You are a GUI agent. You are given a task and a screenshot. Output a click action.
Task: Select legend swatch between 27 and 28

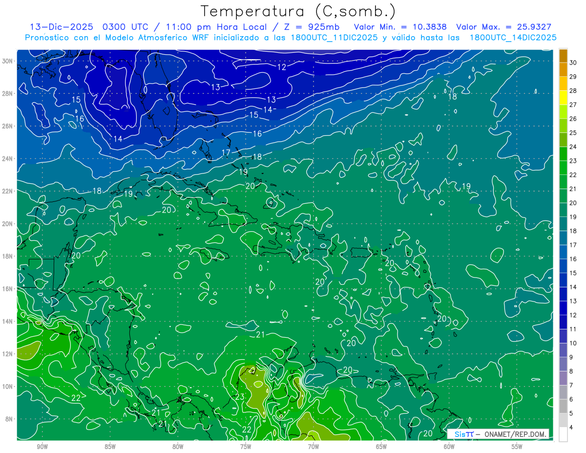(563, 98)
